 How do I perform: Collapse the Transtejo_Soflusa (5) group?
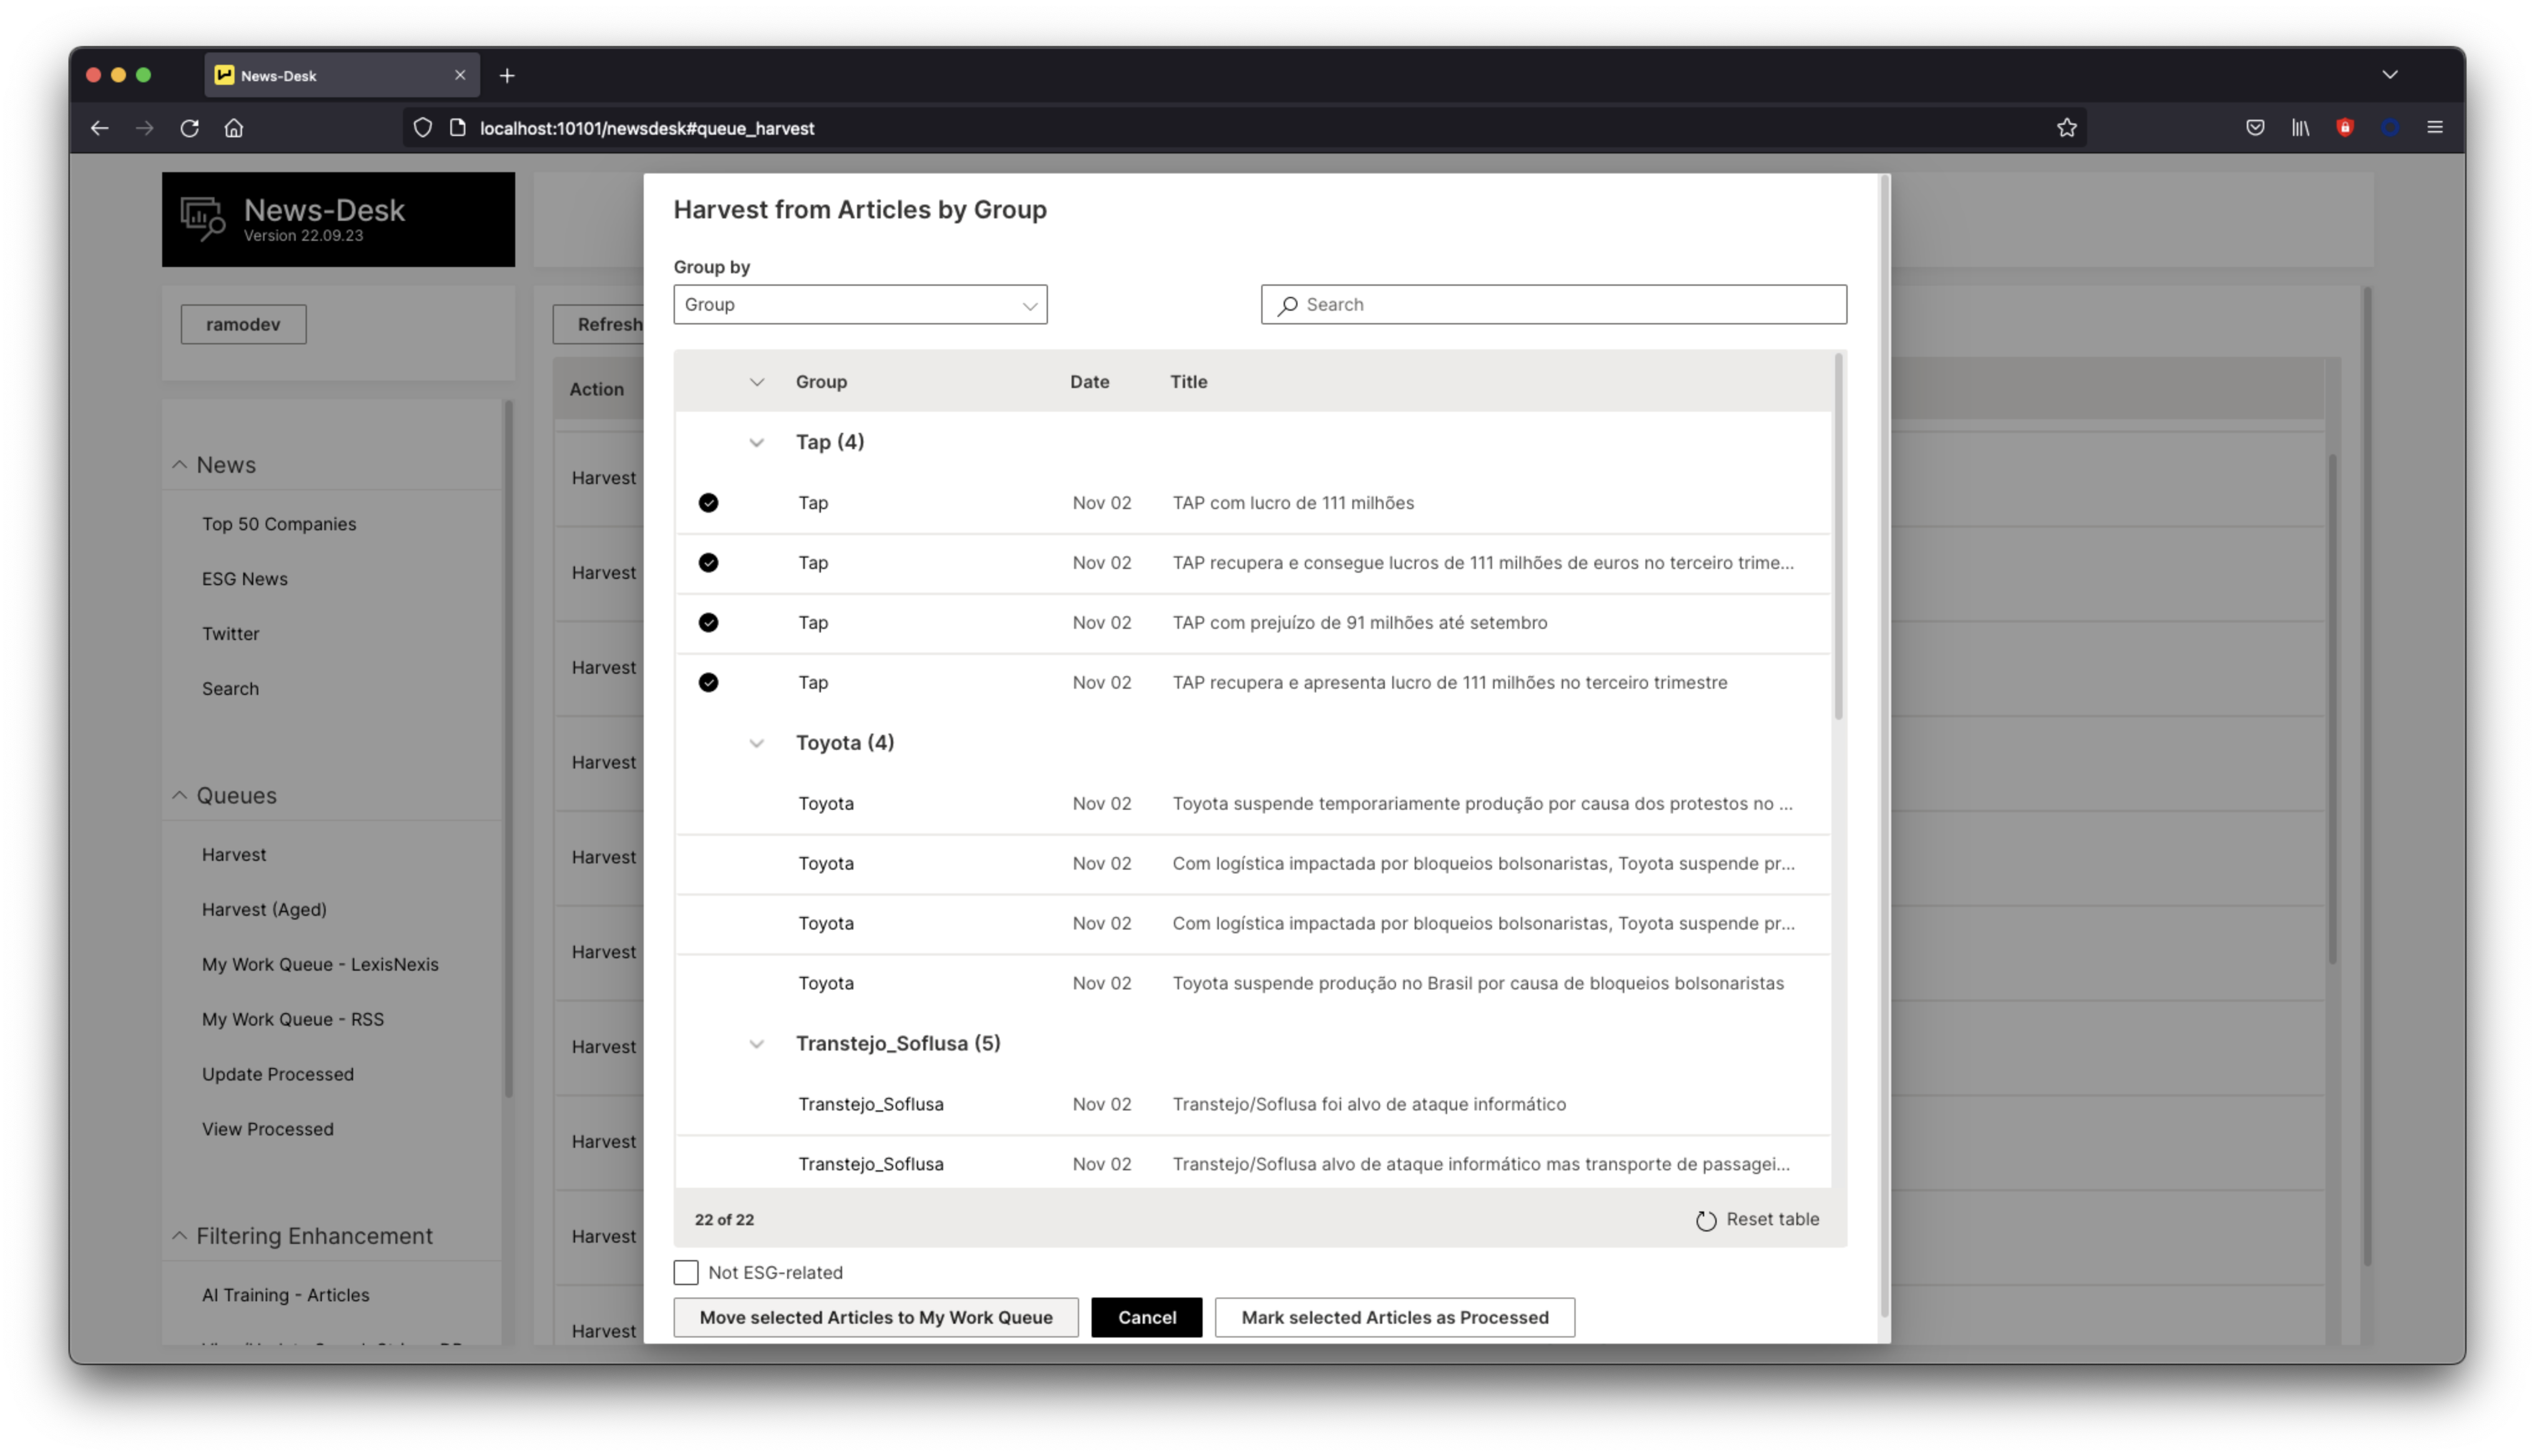(x=757, y=1044)
